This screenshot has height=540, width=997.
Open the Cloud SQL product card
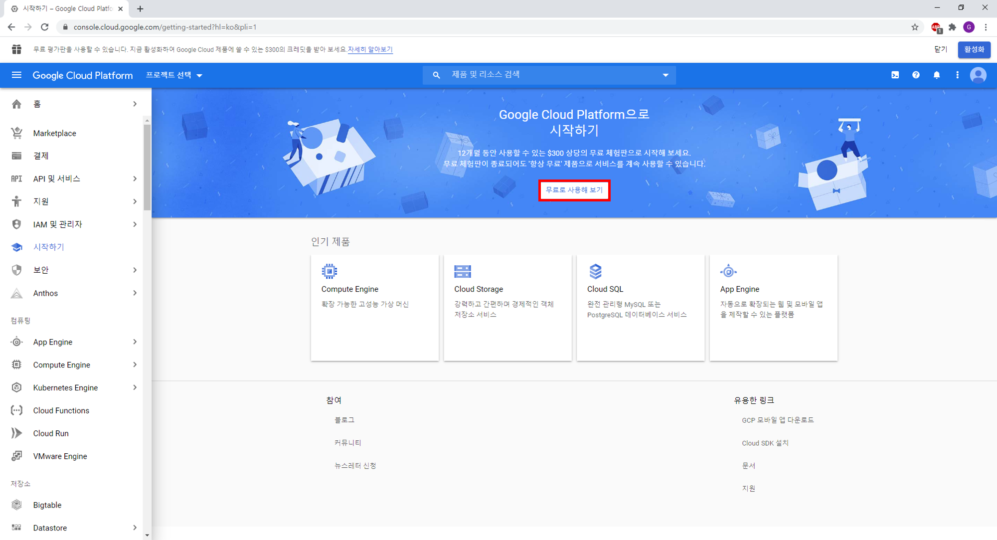pyautogui.click(x=640, y=307)
